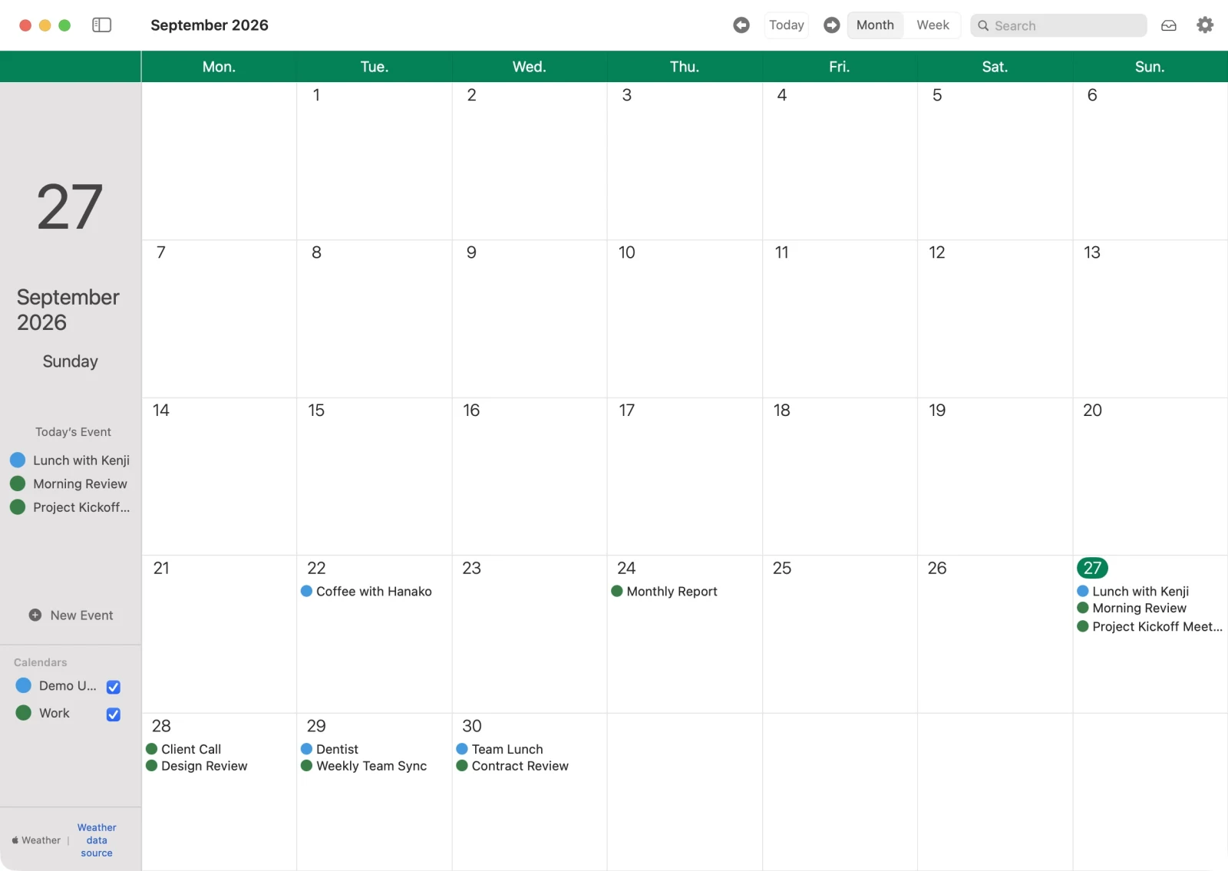Click the green Work calendar color dot

[x=24, y=713]
